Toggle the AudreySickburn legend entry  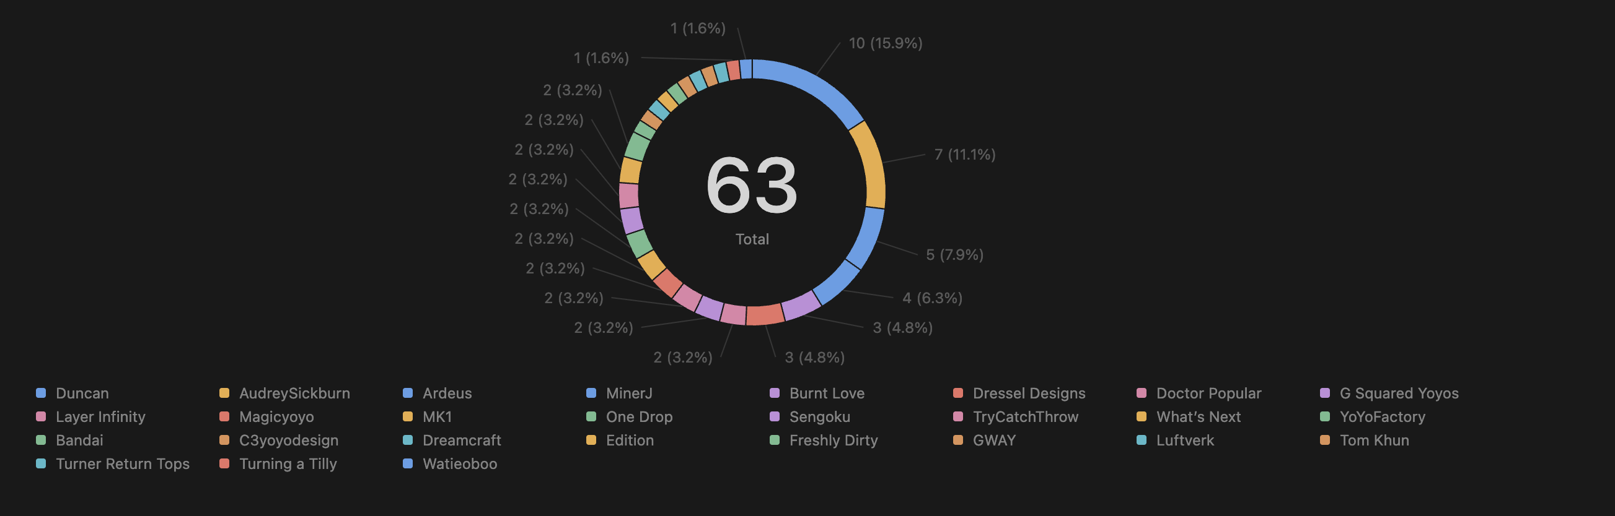point(284,393)
